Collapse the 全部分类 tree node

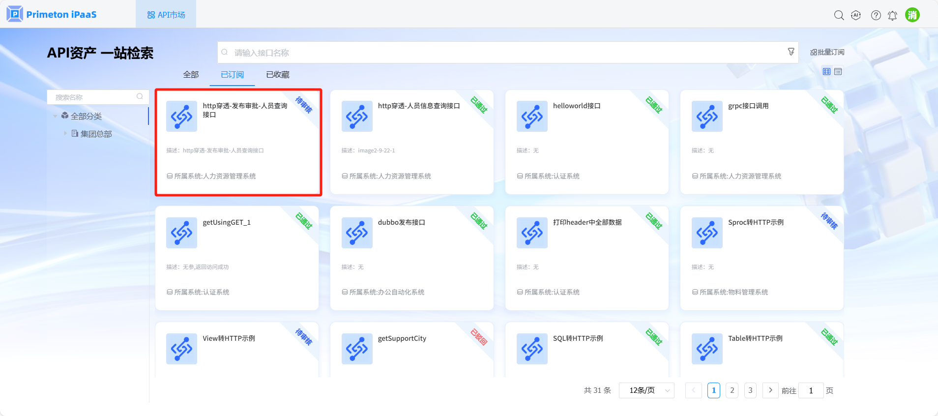(x=55, y=116)
